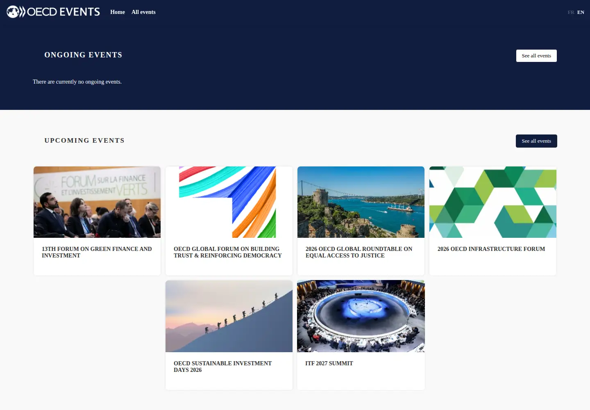Screen dimensions: 590x410
Task: Click 'There are currently no ongoing events.' text
Action: [77, 82]
